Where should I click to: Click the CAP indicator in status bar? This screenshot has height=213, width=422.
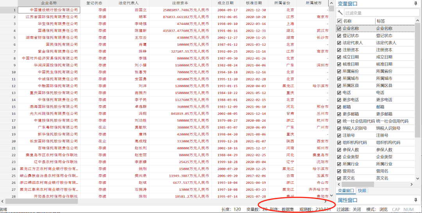(x=396, y=209)
